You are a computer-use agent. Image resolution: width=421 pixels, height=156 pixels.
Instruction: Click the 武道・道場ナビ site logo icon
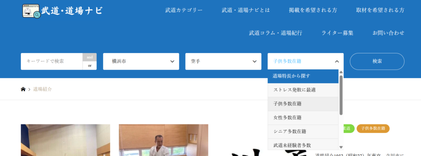(x=31, y=11)
